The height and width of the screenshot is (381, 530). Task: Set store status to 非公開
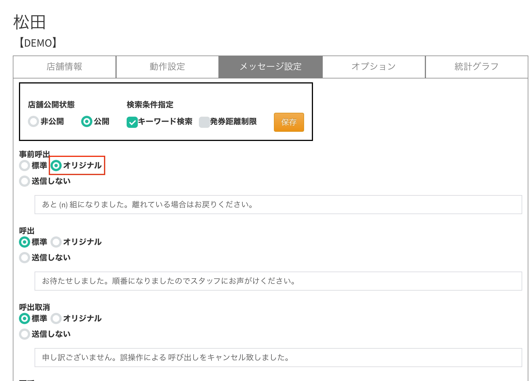click(33, 121)
